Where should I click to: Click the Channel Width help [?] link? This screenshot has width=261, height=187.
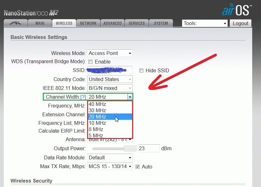(83, 97)
